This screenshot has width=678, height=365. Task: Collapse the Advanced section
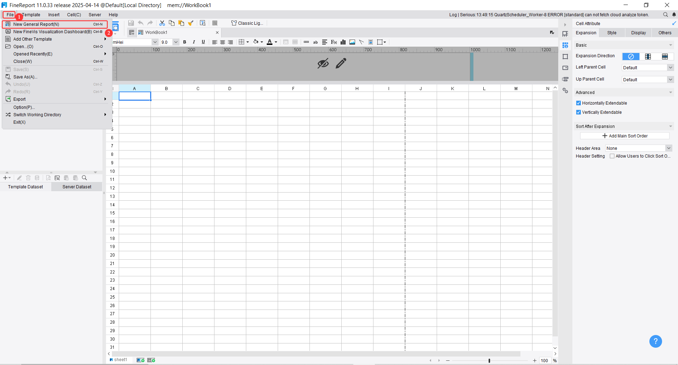(670, 92)
